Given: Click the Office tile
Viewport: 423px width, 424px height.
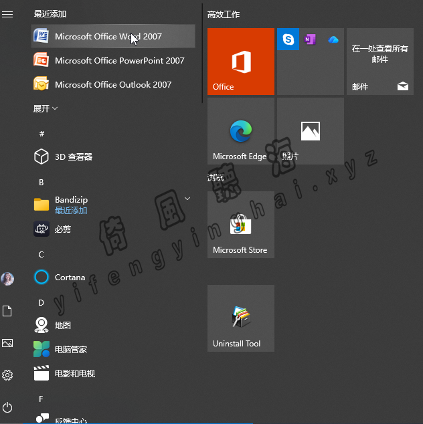Looking at the screenshot, I should [241, 62].
